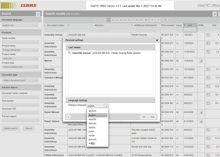Open HTML for 8/12/2022 Repair manual row

pos(201,122)
